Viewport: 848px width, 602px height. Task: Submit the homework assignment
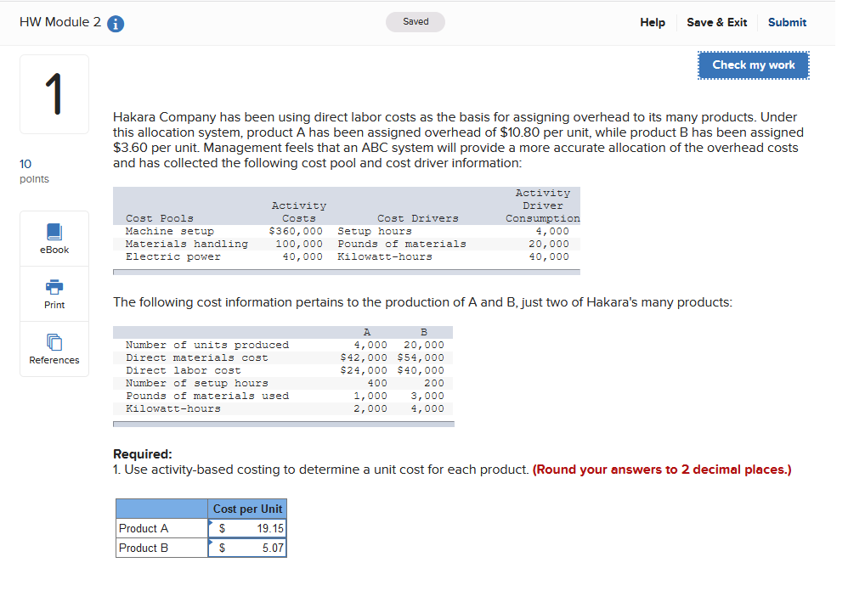pos(786,22)
